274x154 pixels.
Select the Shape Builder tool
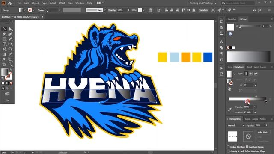[x=10, y=49]
